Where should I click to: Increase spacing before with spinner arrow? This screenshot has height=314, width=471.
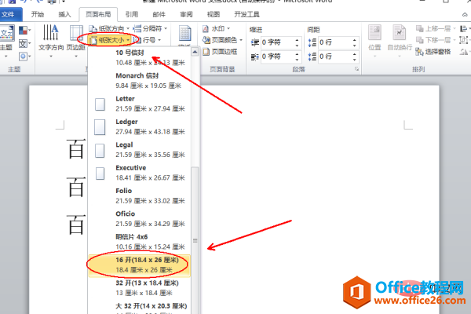pyautogui.click(x=355, y=40)
